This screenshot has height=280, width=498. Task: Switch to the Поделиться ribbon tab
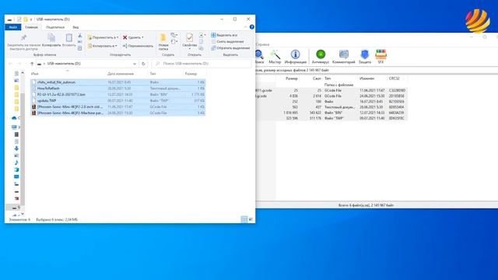coord(55,27)
